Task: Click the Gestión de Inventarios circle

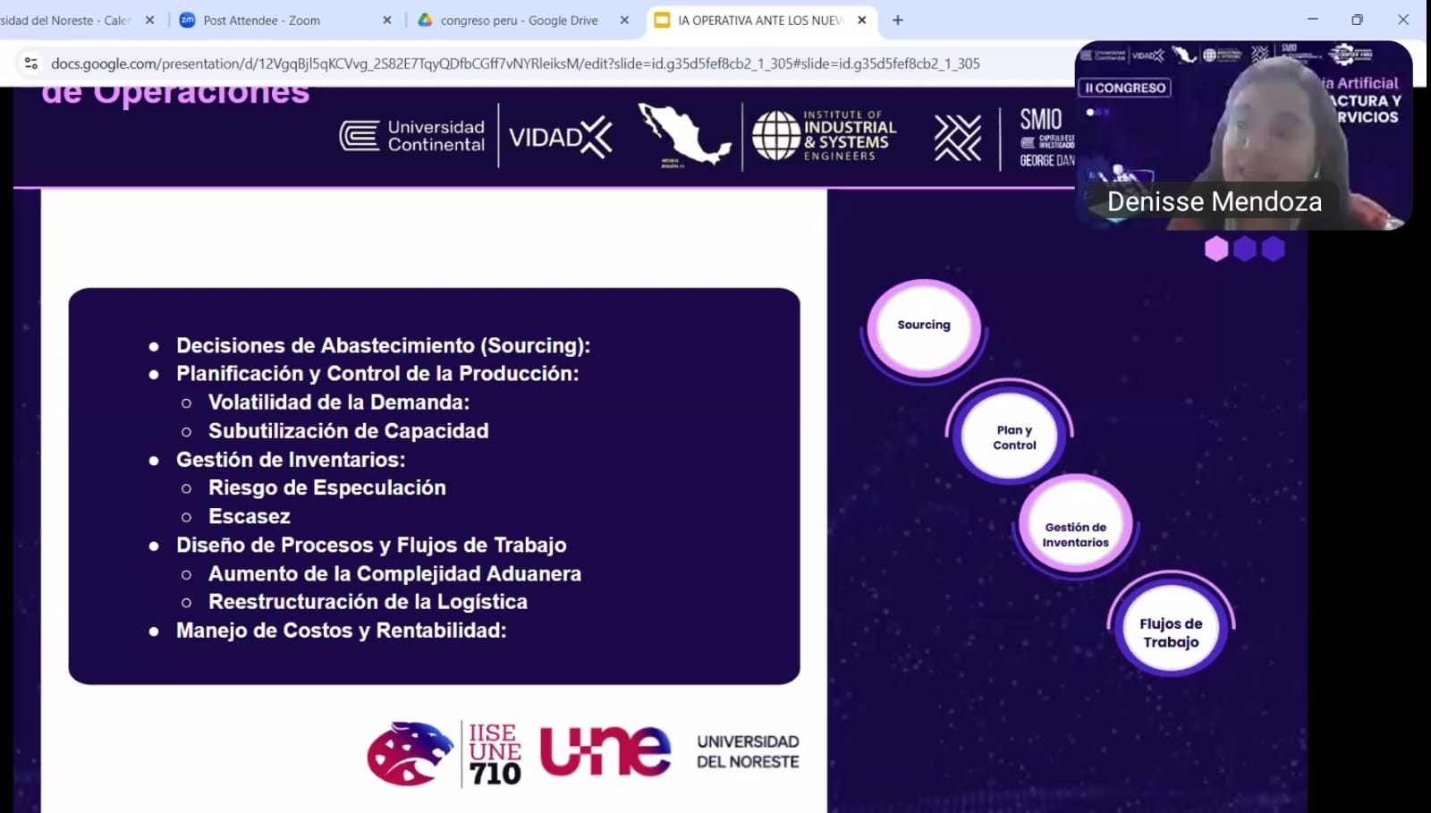Action: [x=1075, y=534]
